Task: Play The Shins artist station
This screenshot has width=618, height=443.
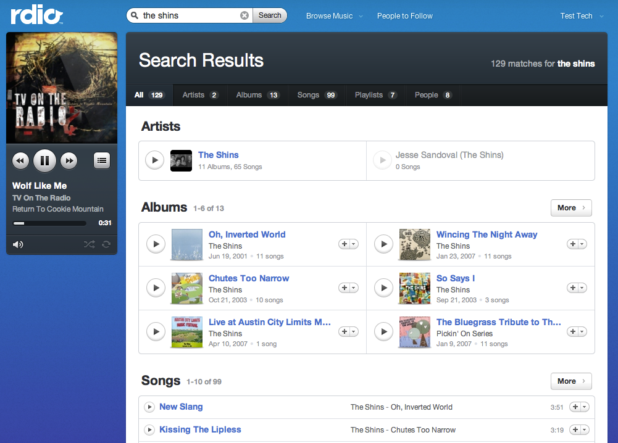Action: coord(155,160)
